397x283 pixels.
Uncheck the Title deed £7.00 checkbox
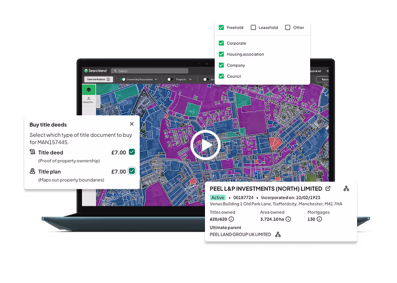click(x=132, y=152)
